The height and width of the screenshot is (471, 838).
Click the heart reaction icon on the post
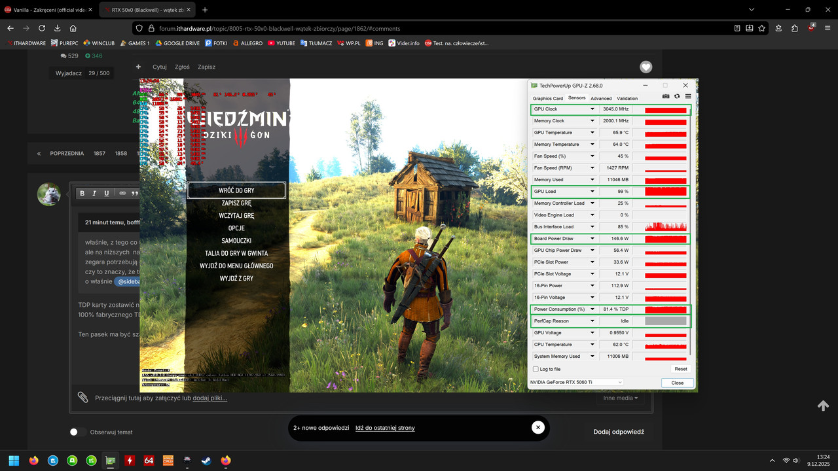pyautogui.click(x=646, y=67)
